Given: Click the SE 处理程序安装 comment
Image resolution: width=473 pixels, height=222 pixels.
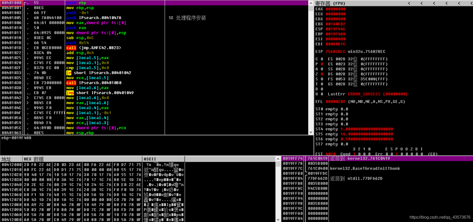Looking at the screenshot, I should [187, 18].
